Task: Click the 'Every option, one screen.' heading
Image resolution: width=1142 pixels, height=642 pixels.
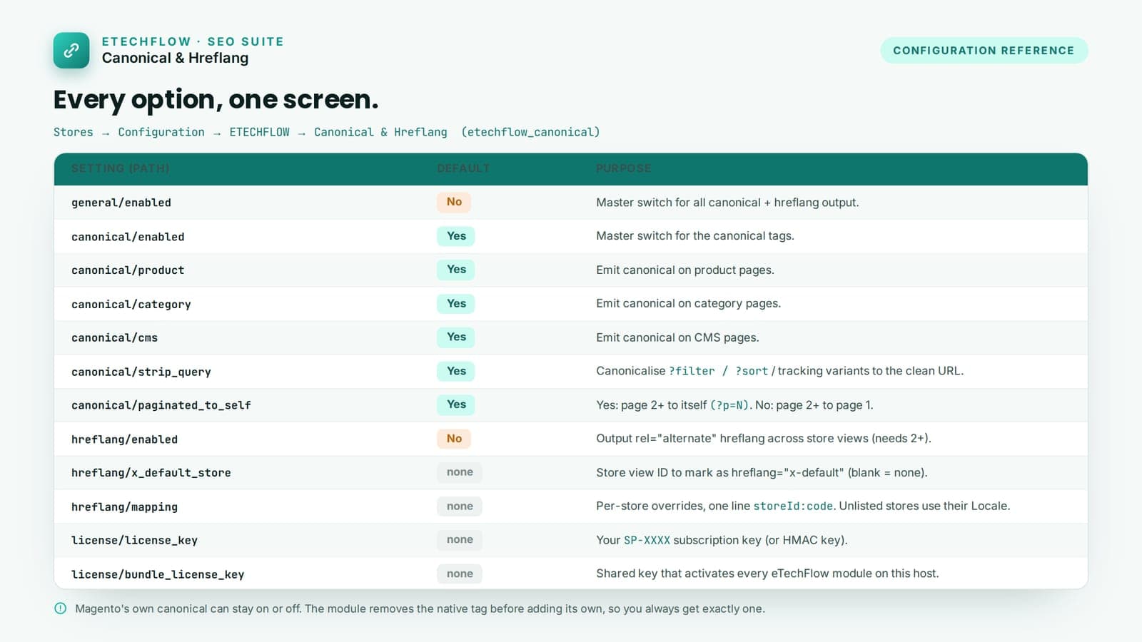Action: 216,99
